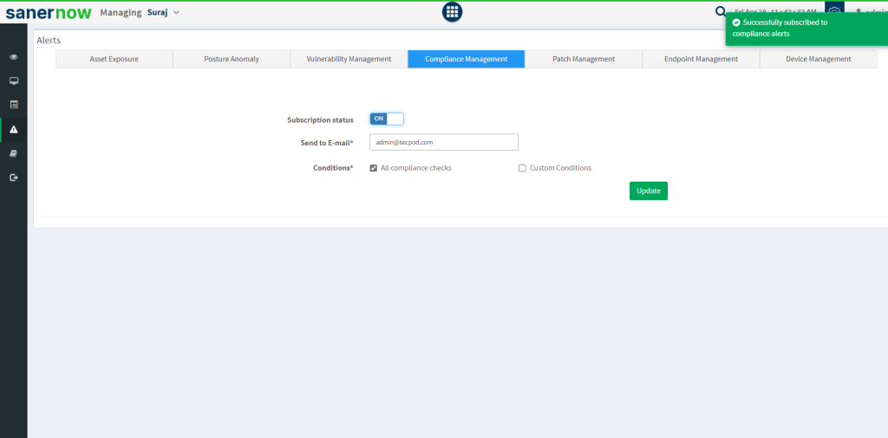Viewport: 888px width, 438px height.
Task: Click the green Update button
Action: click(x=649, y=191)
